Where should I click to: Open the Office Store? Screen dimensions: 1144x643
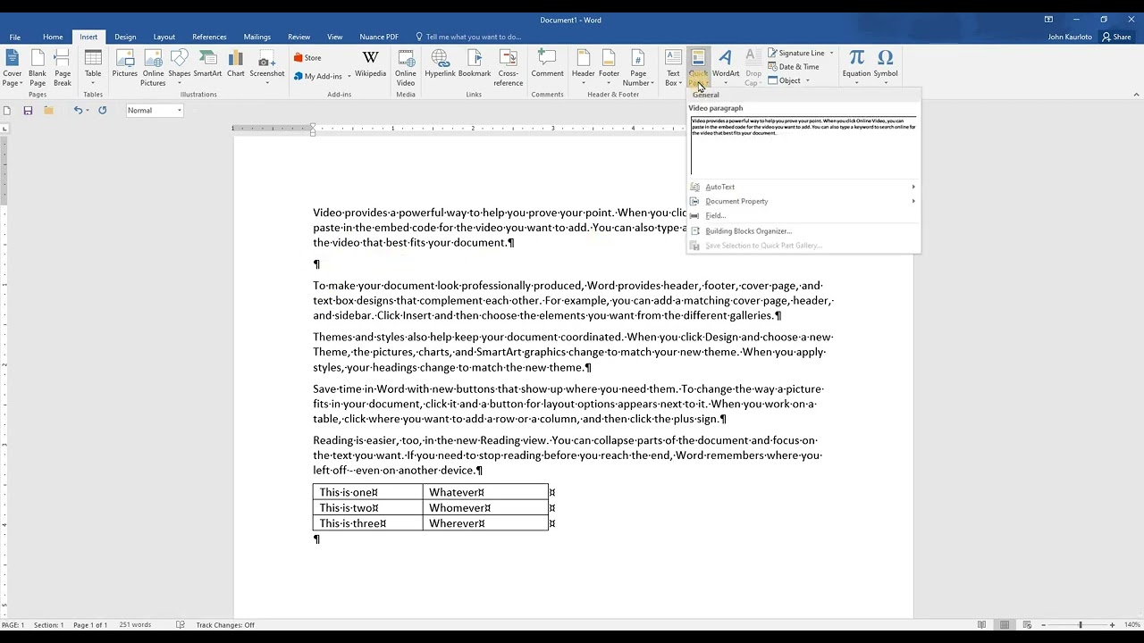point(307,58)
